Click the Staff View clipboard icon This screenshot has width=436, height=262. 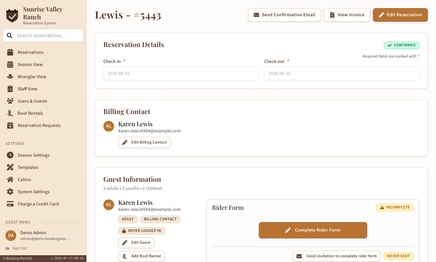(x=10, y=89)
